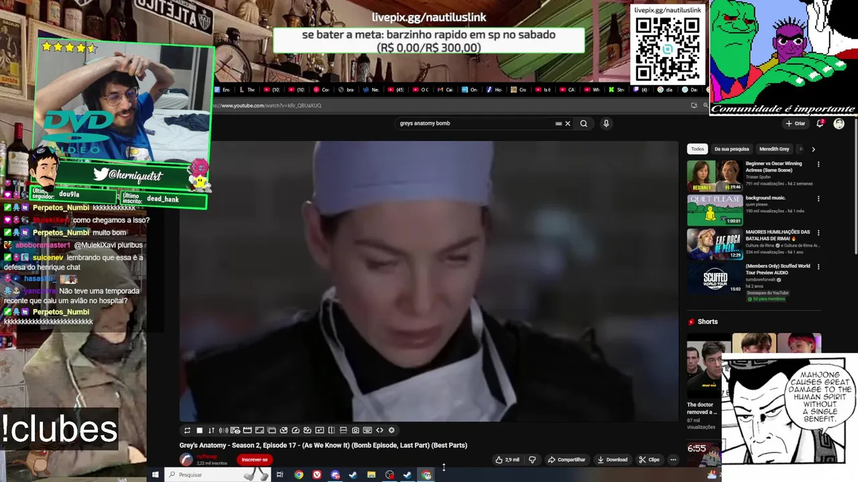
Task: Open Vivaldi from the taskbar
Action: pos(317,475)
